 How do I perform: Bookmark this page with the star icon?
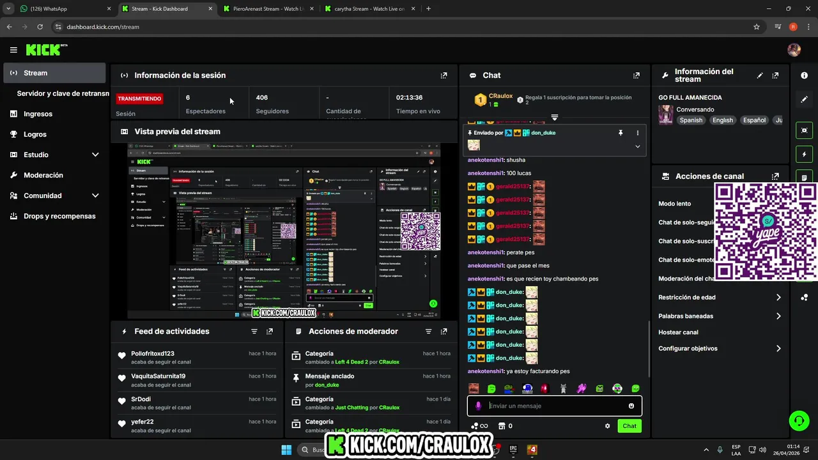click(x=757, y=27)
